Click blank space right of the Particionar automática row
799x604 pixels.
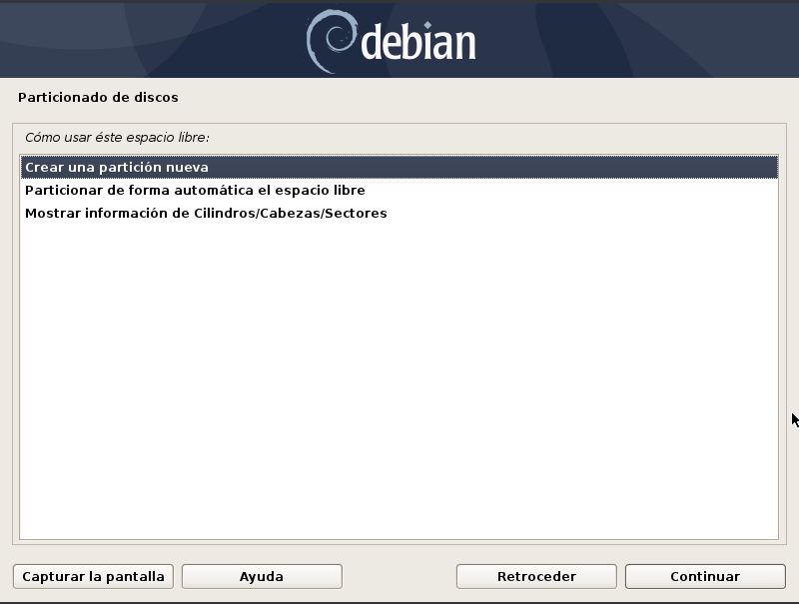click(x=571, y=190)
